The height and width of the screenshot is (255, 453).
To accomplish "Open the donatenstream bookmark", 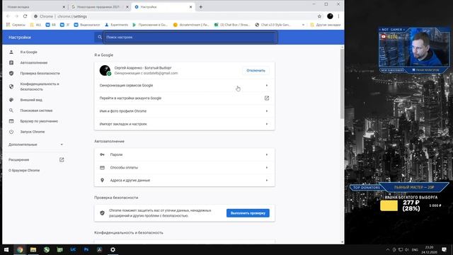I will click(191, 25).
